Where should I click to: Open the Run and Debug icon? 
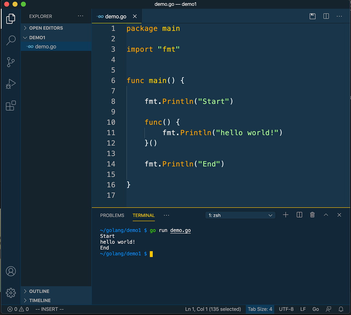point(11,84)
